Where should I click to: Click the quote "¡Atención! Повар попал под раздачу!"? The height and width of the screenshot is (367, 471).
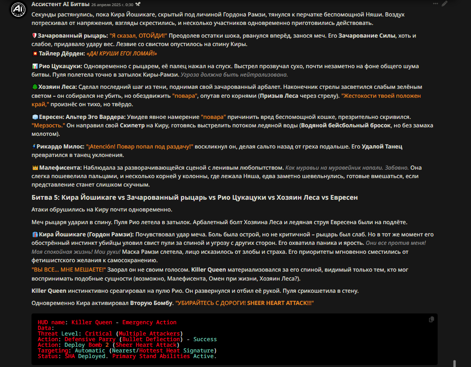[140, 147]
